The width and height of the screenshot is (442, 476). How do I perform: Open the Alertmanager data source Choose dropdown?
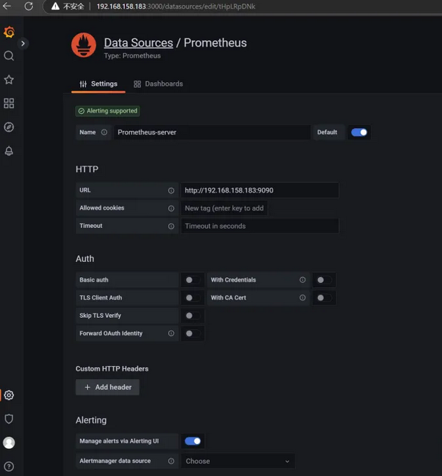click(x=238, y=461)
